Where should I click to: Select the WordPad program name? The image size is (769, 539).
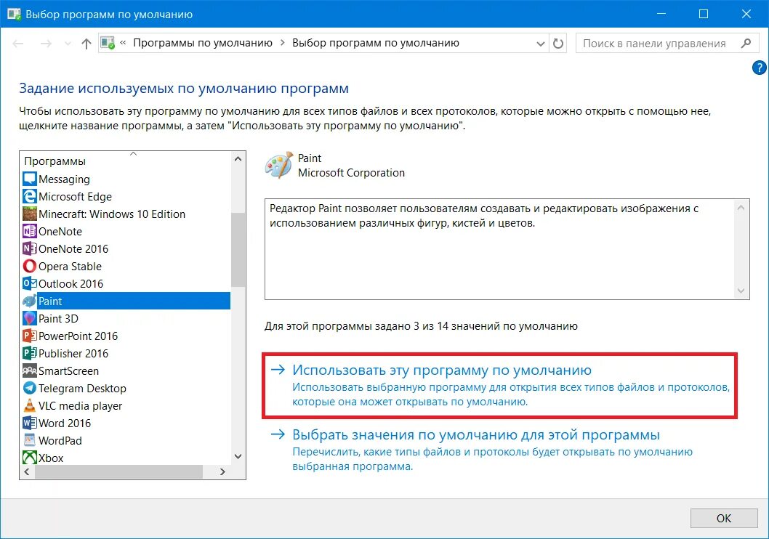tap(60, 440)
